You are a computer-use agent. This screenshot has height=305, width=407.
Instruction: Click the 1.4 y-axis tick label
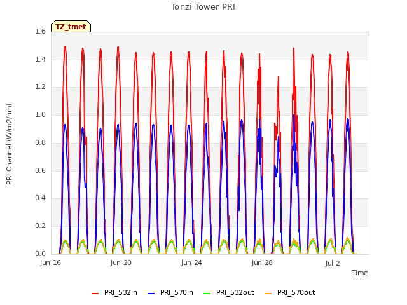point(40,59)
